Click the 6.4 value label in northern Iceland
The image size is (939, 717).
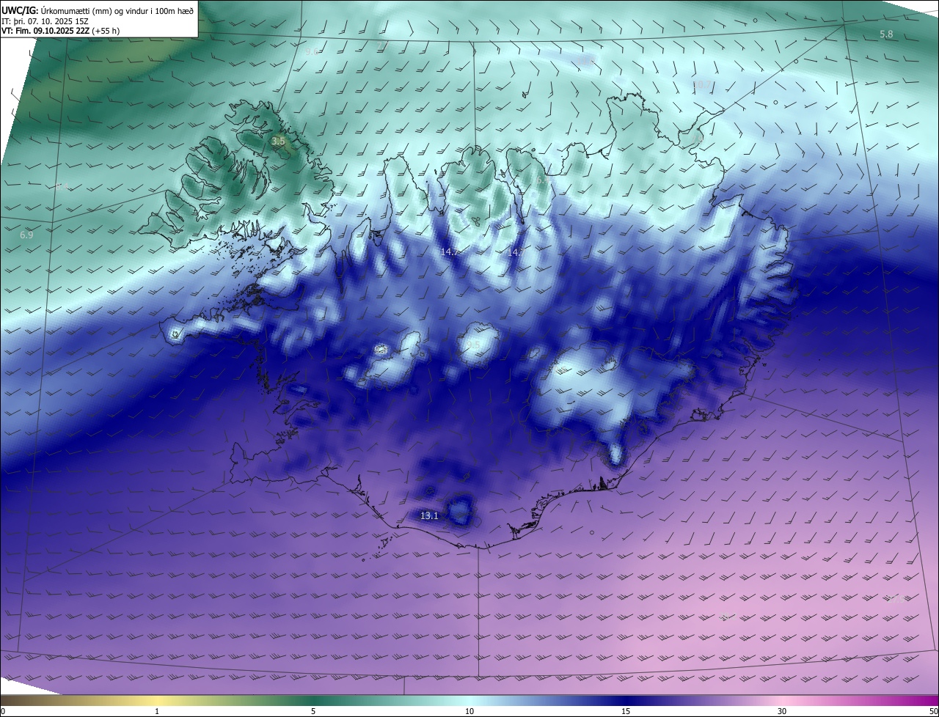pos(542,180)
